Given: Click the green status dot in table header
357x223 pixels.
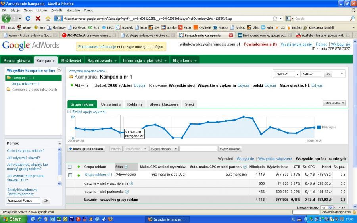Looking at the screenshot, I should coord(79,167).
